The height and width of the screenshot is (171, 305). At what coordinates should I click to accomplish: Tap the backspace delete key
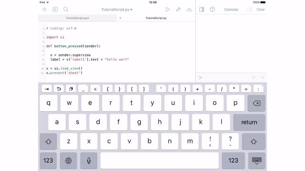point(256,103)
